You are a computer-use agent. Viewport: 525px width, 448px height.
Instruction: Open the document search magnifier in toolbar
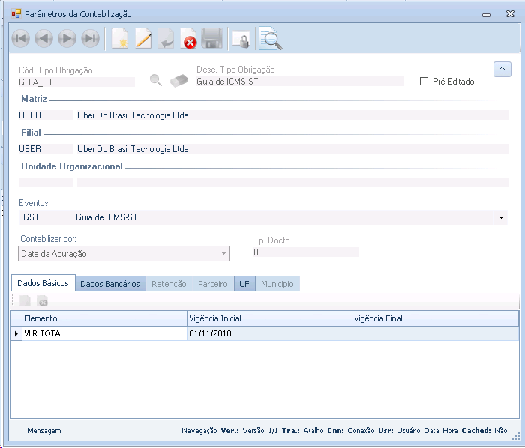(x=271, y=39)
